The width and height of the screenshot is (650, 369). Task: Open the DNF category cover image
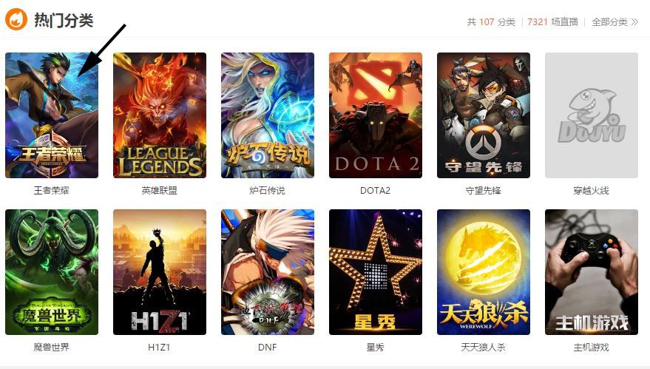[268, 272]
